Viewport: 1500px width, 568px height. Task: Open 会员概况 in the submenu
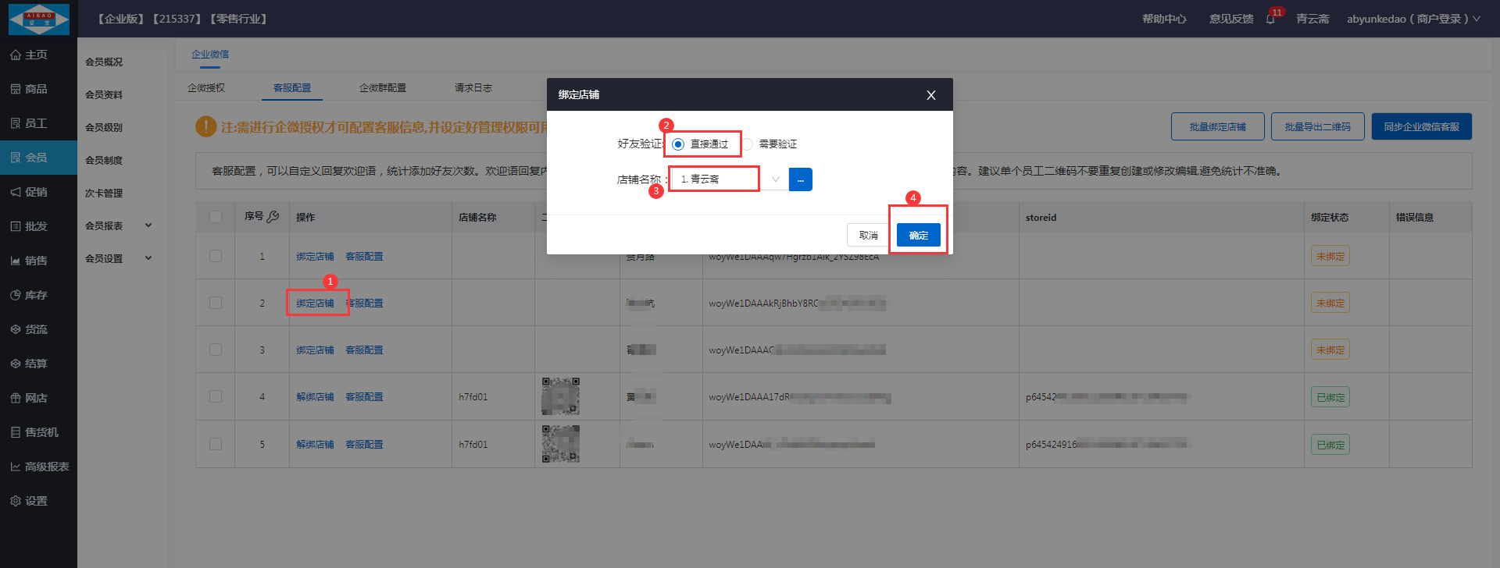pos(104,62)
